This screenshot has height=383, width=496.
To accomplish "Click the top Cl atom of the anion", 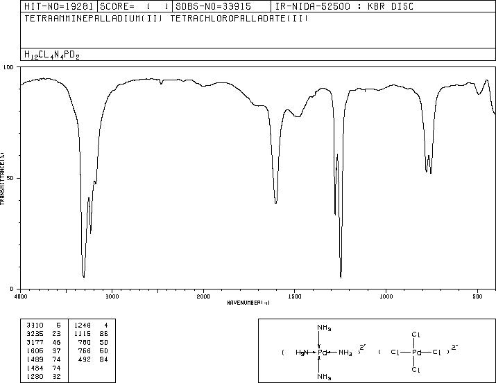I will pos(416,335).
